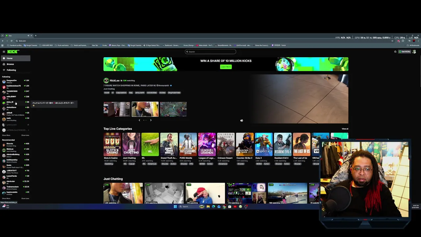Open the hamburger sidebar menu

pyautogui.click(x=4, y=52)
